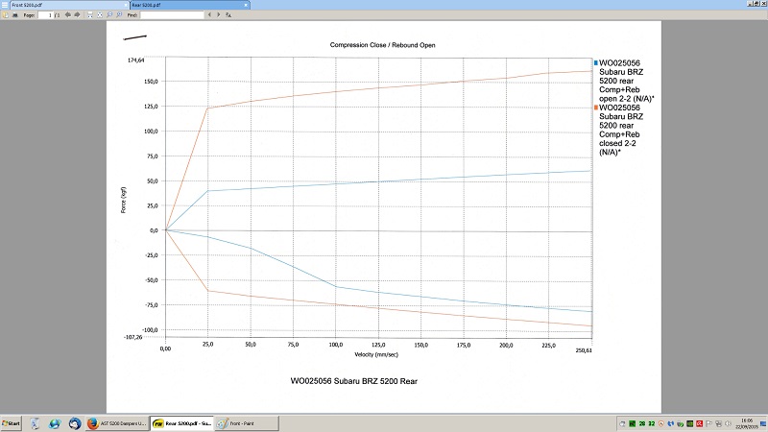Go to previous page arrow
Image resolution: width=768 pixels, height=432 pixels.
pos(69,15)
